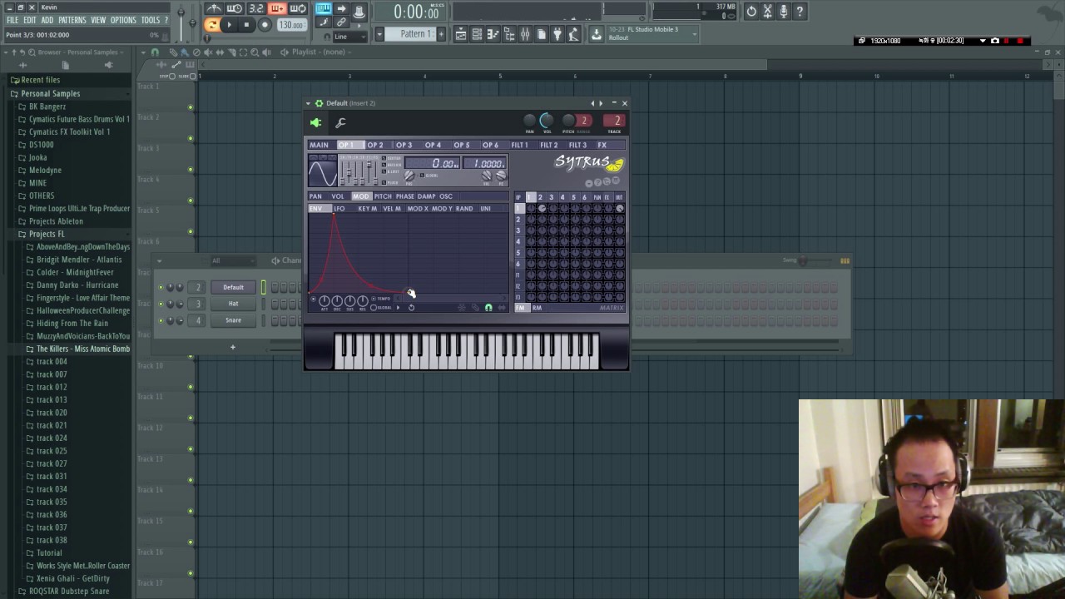Select The Killers - Miss Atomic Bomb item

pos(82,349)
